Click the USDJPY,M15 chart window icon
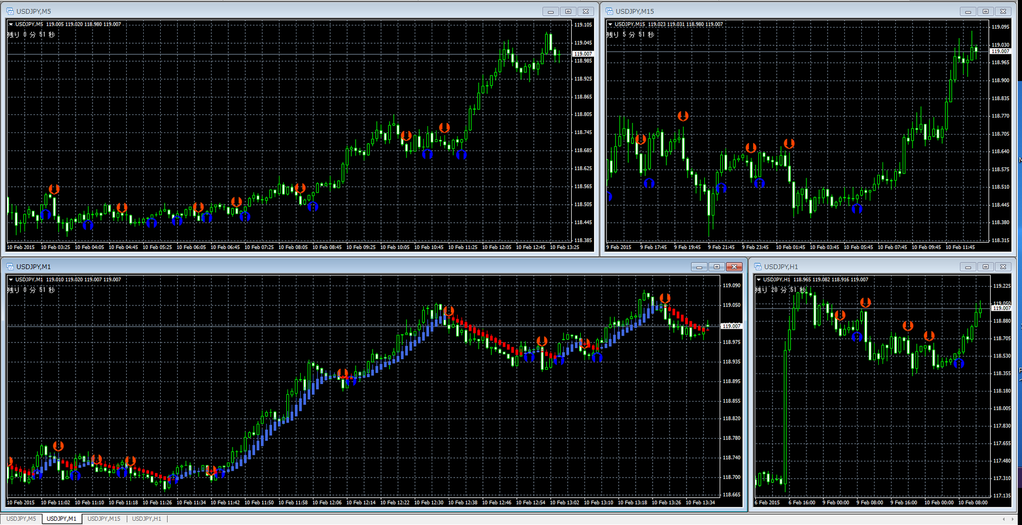This screenshot has width=1022, height=525. (x=609, y=11)
